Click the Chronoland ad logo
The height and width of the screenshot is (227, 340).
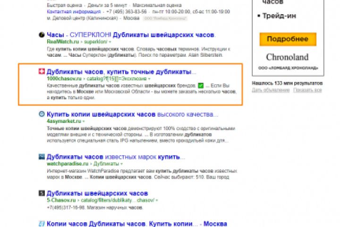287,57
